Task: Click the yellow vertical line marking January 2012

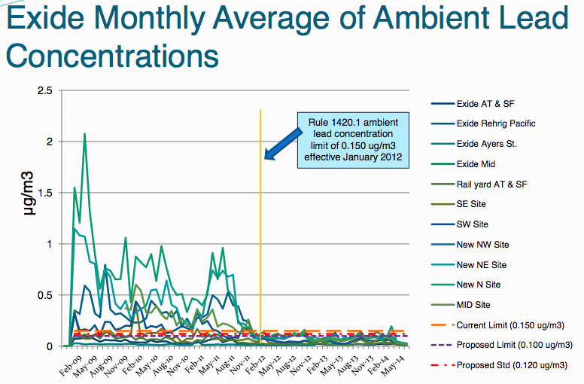Action: (x=260, y=226)
